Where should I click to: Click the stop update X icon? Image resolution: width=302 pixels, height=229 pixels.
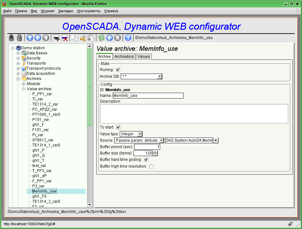click(x=118, y=38)
